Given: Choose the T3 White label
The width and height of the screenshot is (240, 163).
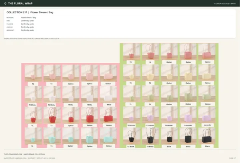Looking at the screenshot, I should [x=52, y=105].
